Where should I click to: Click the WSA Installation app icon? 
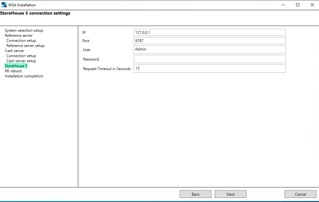[x=4, y=5]
